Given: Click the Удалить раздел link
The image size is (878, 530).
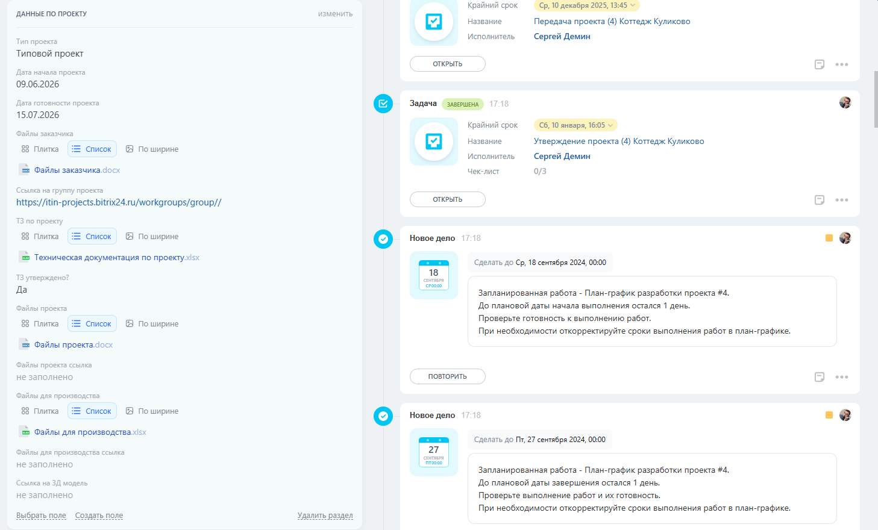Looking at the screenshot, I should (x=325, y=516).
